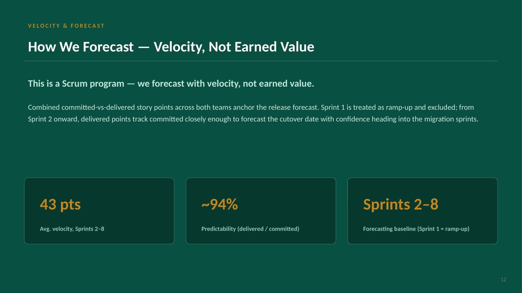
Task: Click the horizontal divider line under the title
Action: (261, 61)
